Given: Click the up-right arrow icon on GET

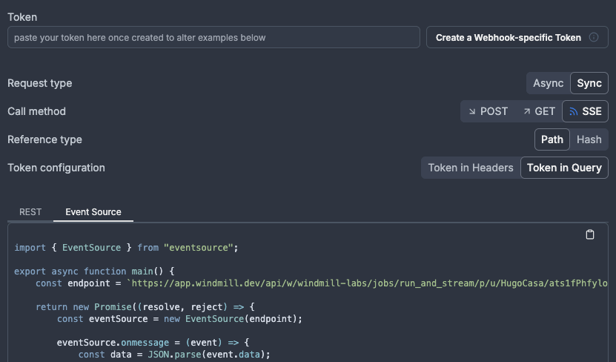Looking at the screenshot, I should pos(527,111).
